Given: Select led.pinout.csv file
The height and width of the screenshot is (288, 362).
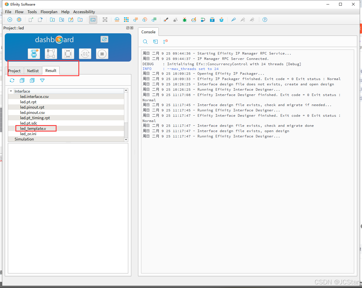Looking at the screenshot, I should (32, 113).
